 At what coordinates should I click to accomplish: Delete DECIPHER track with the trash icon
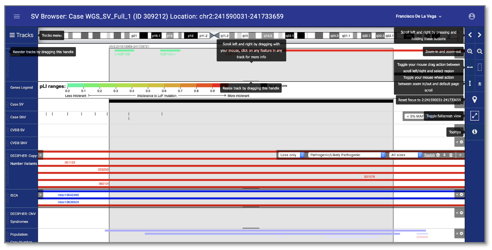pos(451,155)
